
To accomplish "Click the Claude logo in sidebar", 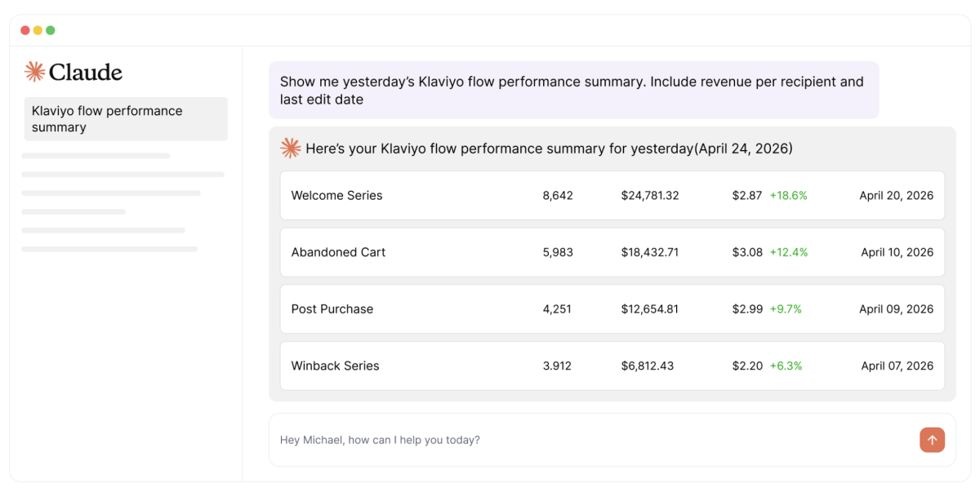I will [x=73, y=72].
